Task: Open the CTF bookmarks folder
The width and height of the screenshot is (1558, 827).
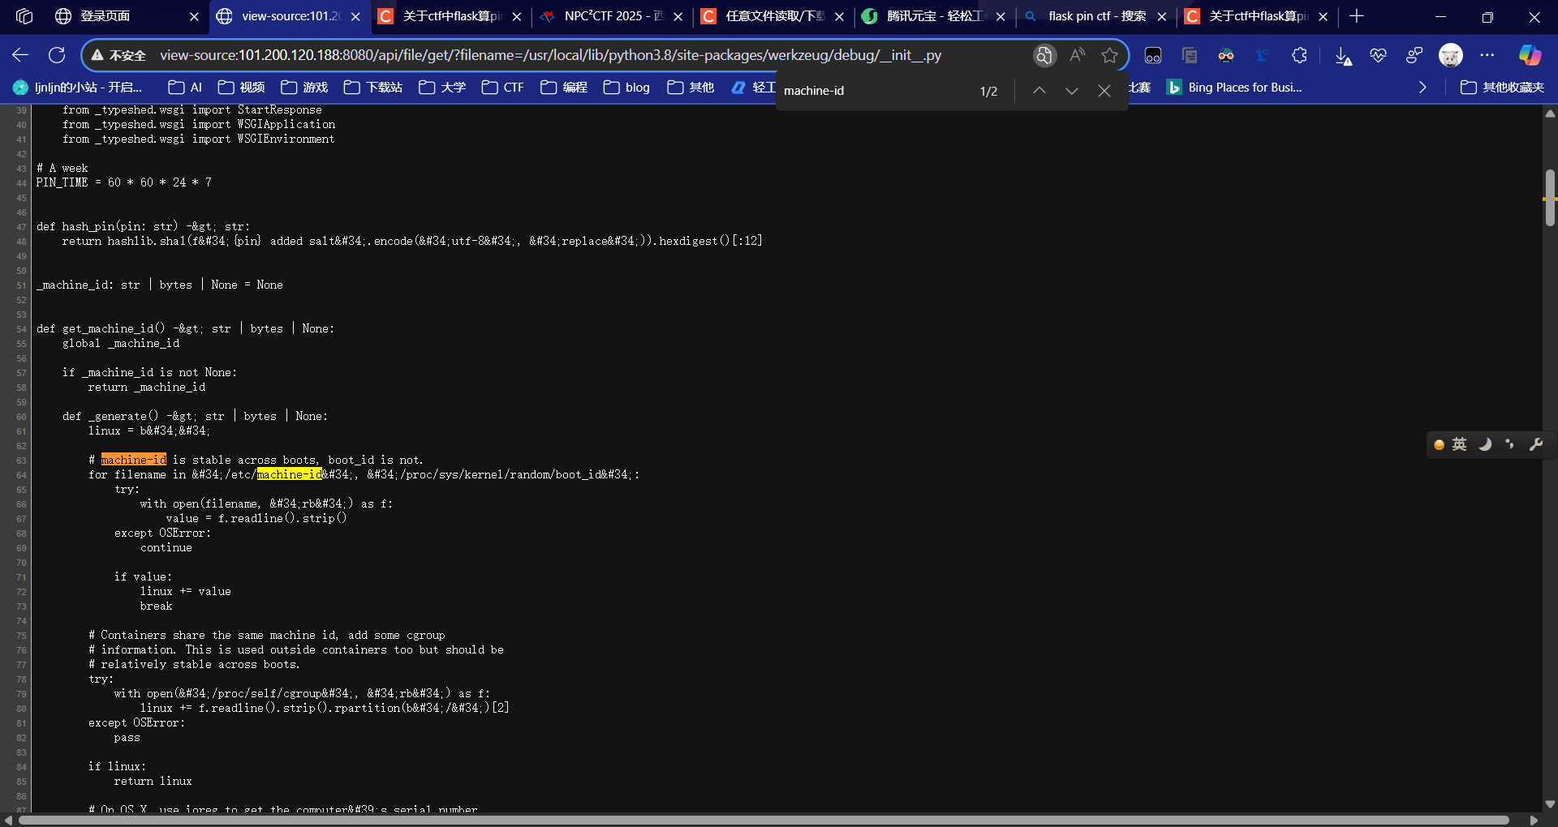Action: pos(502,88)
